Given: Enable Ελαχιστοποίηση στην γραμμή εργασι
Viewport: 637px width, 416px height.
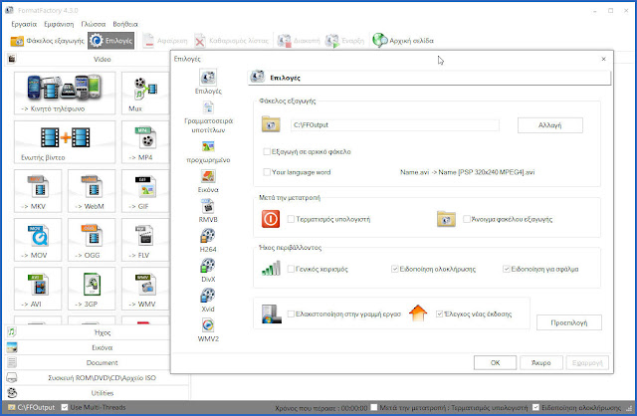Looking at the screenshot, I should [291, 313].
